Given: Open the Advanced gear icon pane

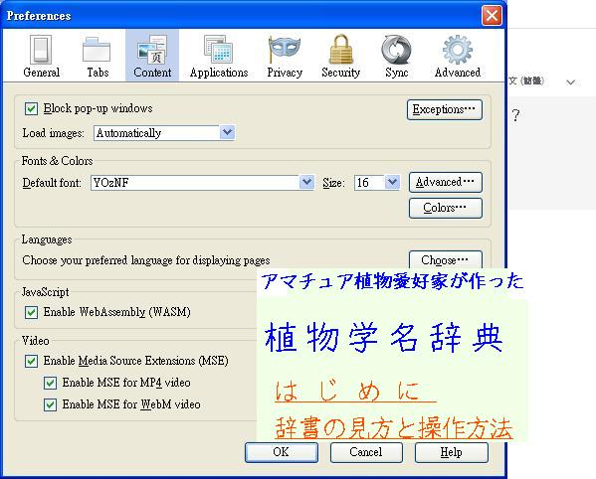Looking at the screenshot, I should [x=458, y=50].
